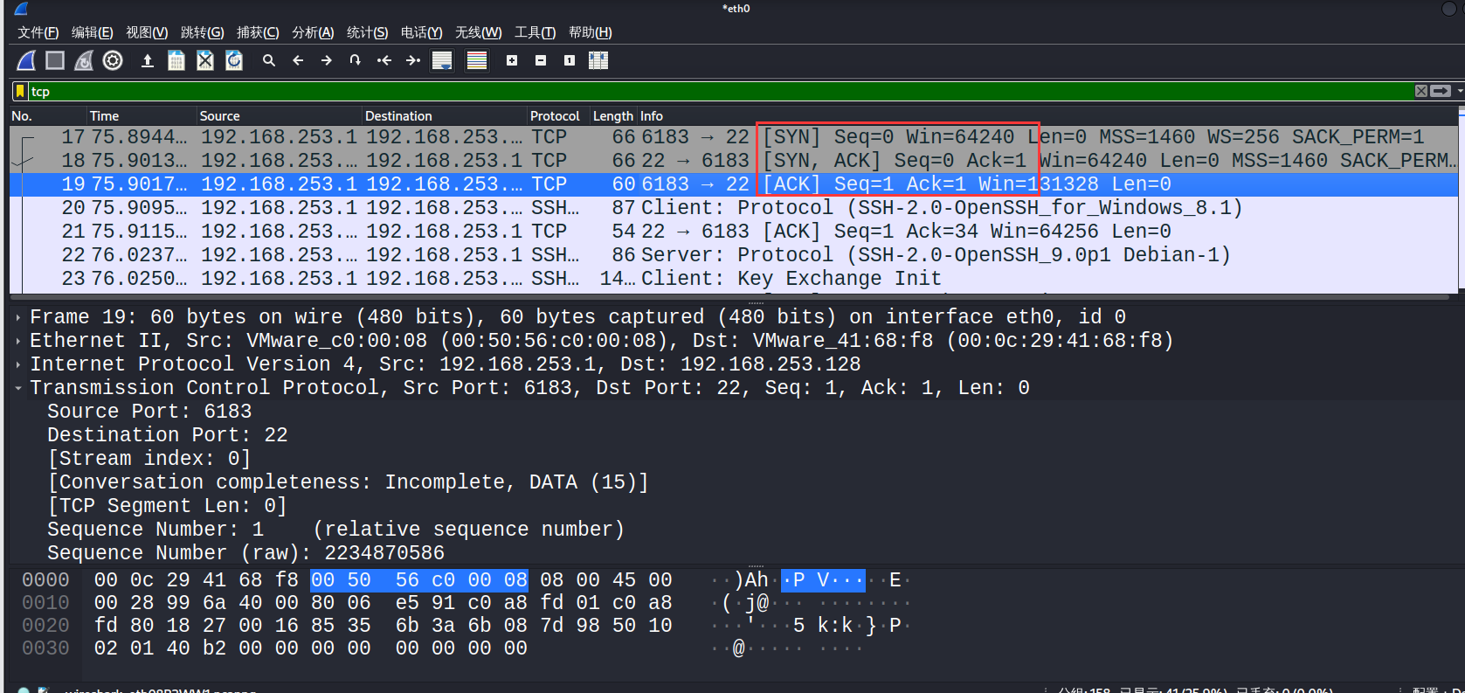Screen dimensions: 1465x693
Task: Sort by the No. column header
Action: coord(48,115)
